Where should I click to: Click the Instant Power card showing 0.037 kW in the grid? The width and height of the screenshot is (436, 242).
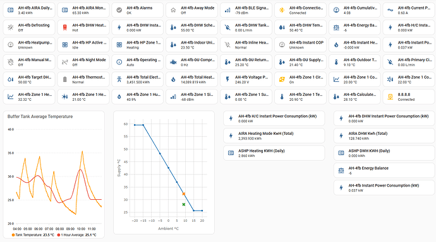[409, 45]
